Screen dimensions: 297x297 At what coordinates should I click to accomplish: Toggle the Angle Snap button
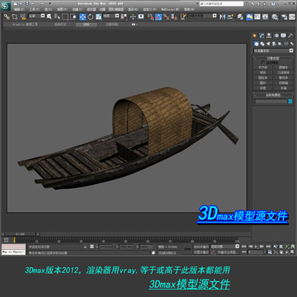[x=158, y=16]
